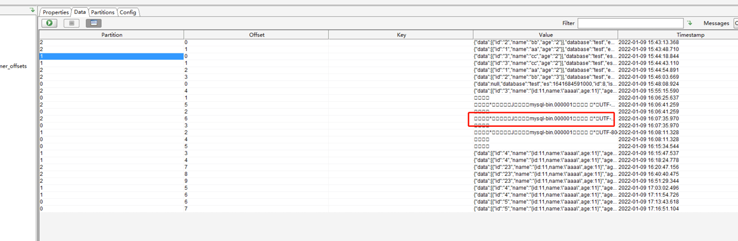Open the Partitions tab

coord(103,12)
